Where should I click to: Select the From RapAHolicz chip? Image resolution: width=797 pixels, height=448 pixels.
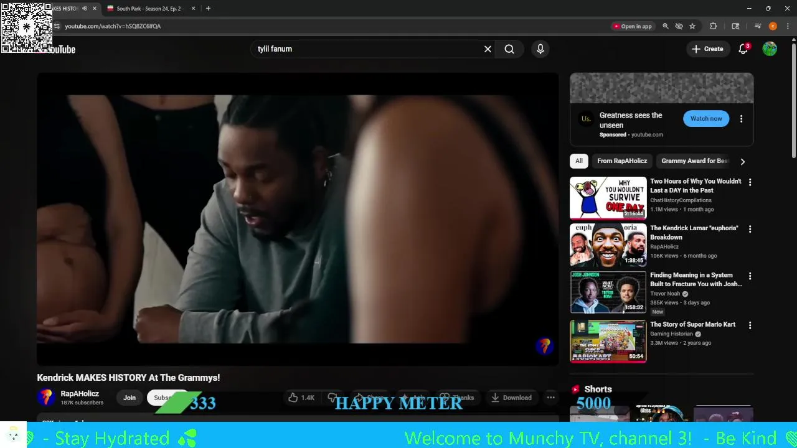[622, 161]
